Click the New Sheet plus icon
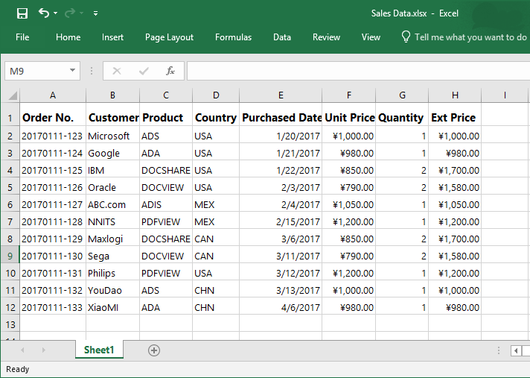This screenshot has width=530, height=378. pos(154,350)
